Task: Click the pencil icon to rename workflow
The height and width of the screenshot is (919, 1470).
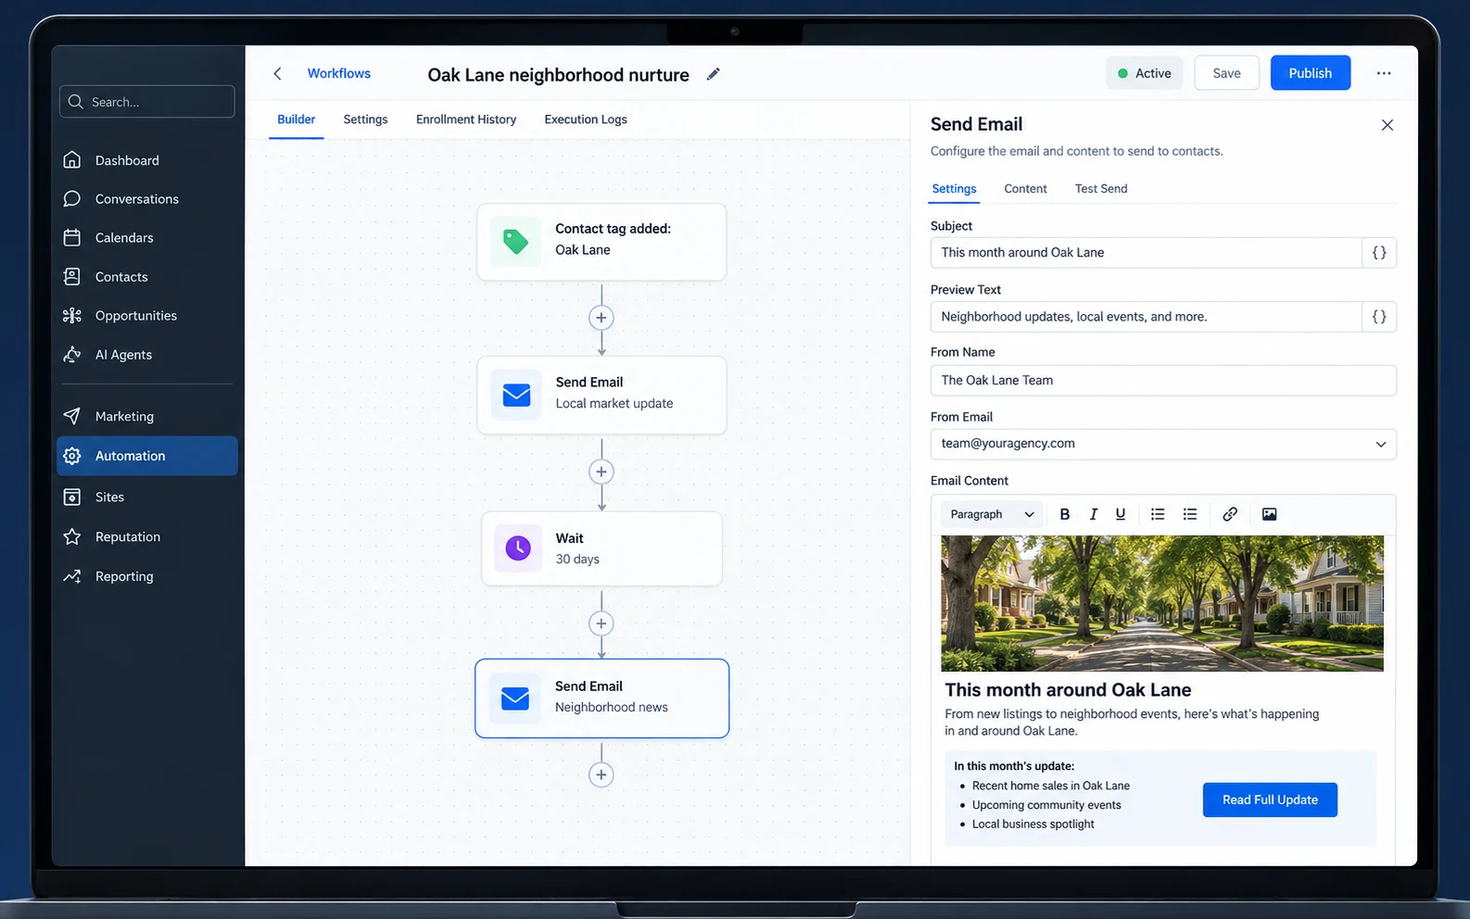Action: 713,74
